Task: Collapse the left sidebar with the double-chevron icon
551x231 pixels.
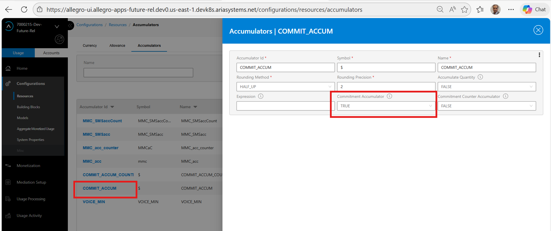Action: 70,26
